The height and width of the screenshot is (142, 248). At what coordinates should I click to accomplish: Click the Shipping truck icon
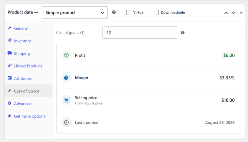pos(10,53)
